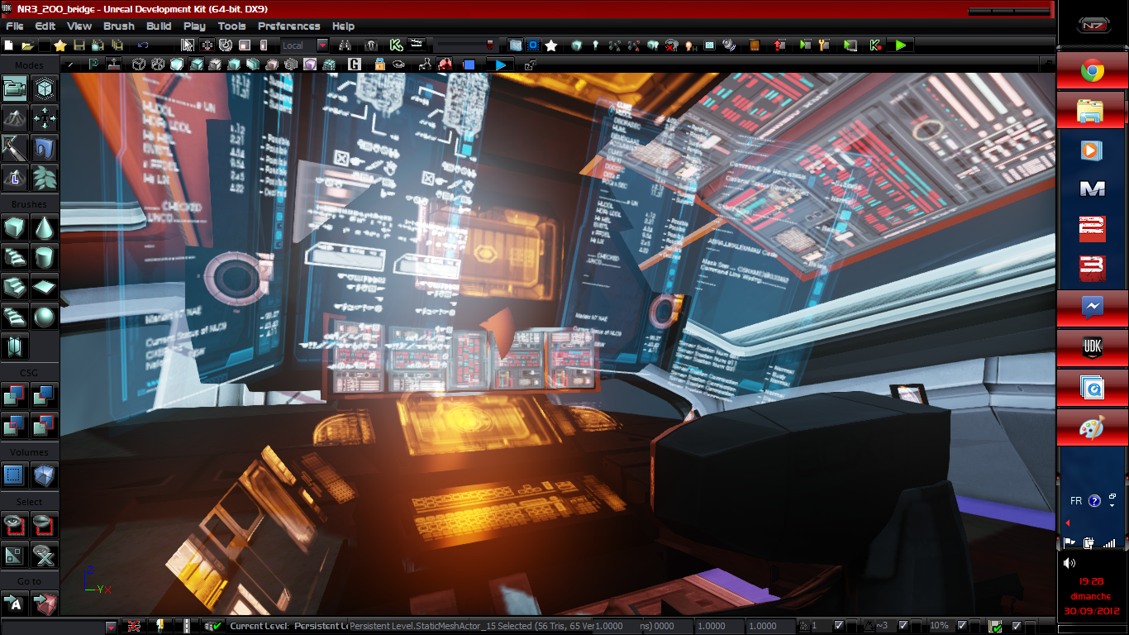This screenshot has height=635, width=1129.
Task: Click the undo arrow icon
Action: 143,45
